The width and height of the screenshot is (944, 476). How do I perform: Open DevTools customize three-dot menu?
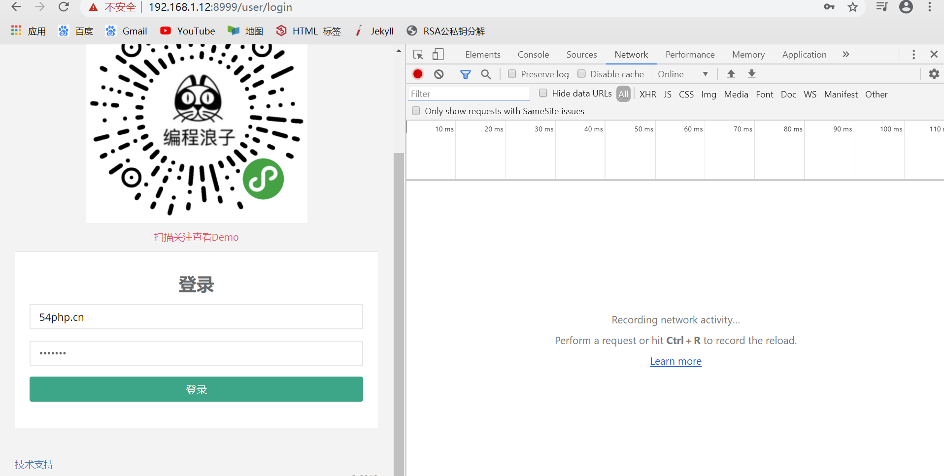(x=913, y=55)
